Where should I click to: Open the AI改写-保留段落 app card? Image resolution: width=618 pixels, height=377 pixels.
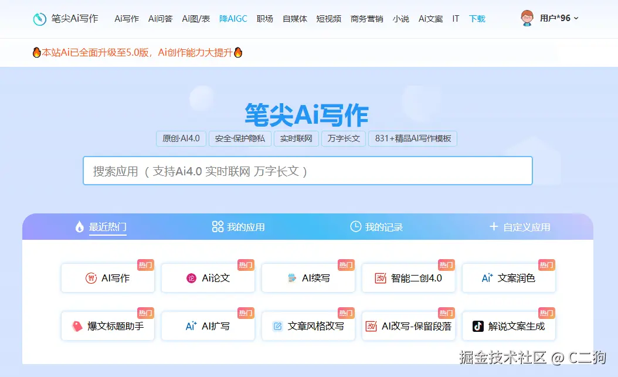pyautogui.click(x=408, y=326)
